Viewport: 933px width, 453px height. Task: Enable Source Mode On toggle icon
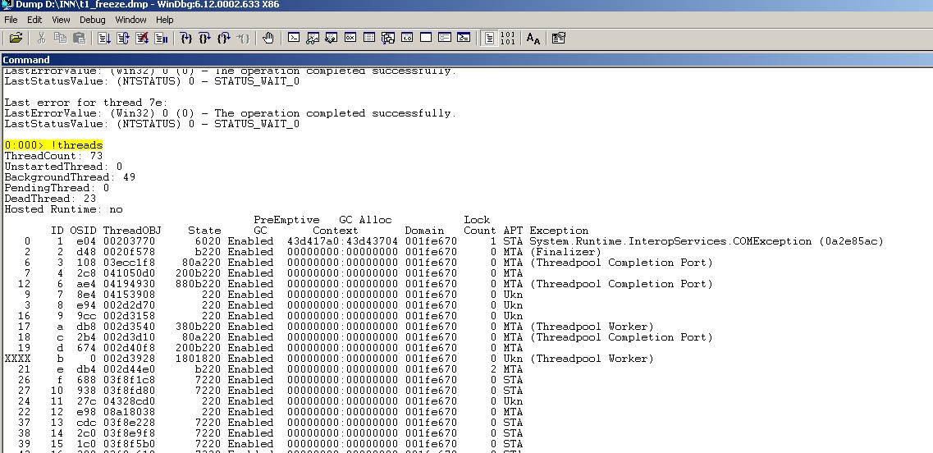point(489,38)
